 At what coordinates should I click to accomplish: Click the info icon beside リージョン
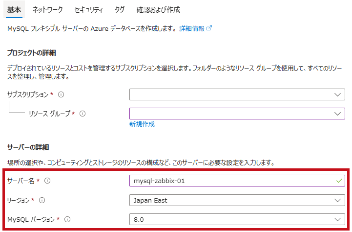click(42, 200)
